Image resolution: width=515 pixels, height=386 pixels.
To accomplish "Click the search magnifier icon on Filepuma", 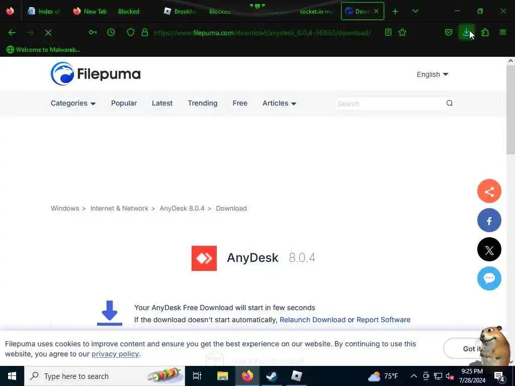I will click(449, 103).
